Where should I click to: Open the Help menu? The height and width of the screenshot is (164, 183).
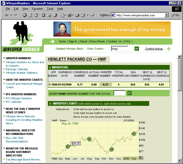pos(60,9)
